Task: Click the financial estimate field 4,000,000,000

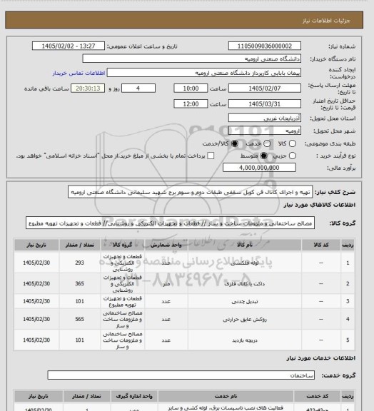Action: (259, 168)
